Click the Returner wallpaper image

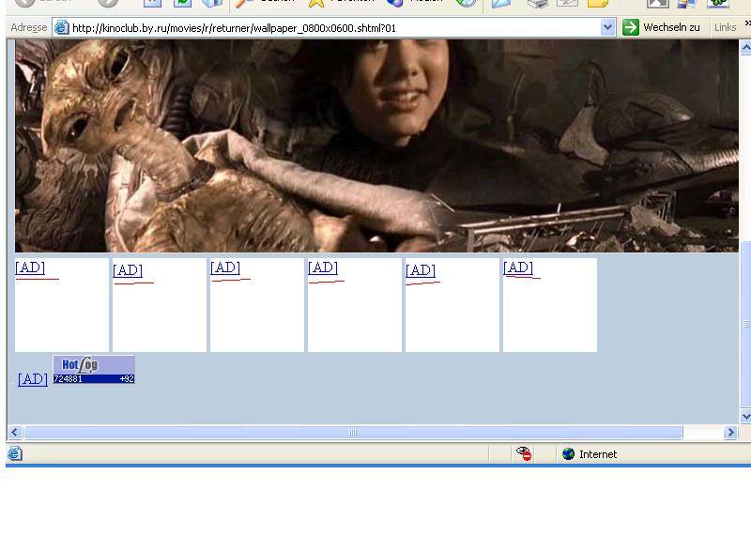click(375, 145)
